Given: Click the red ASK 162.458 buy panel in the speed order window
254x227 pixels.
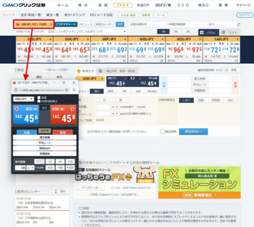Looking at the screenshot, I should [63, 115].
